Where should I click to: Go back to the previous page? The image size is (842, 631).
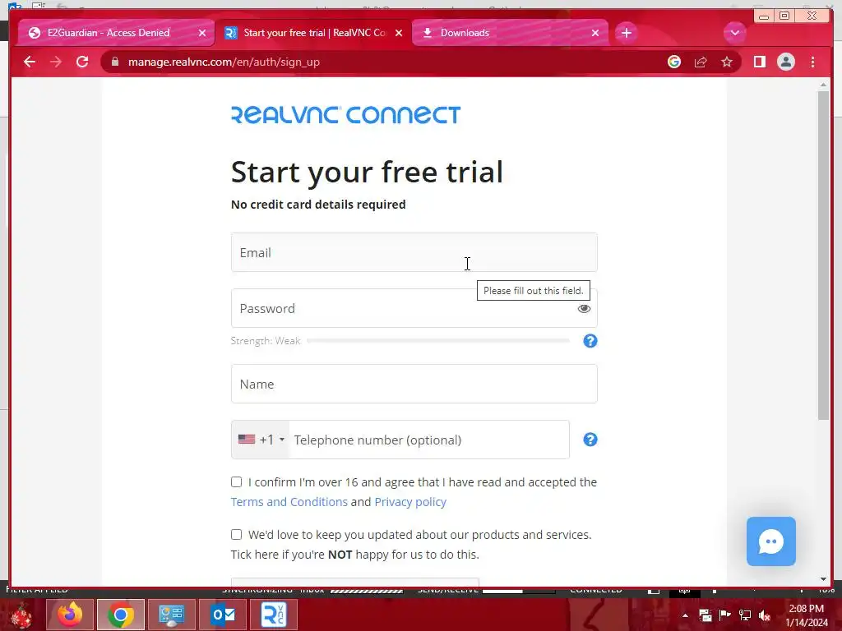tap(30, 62)
